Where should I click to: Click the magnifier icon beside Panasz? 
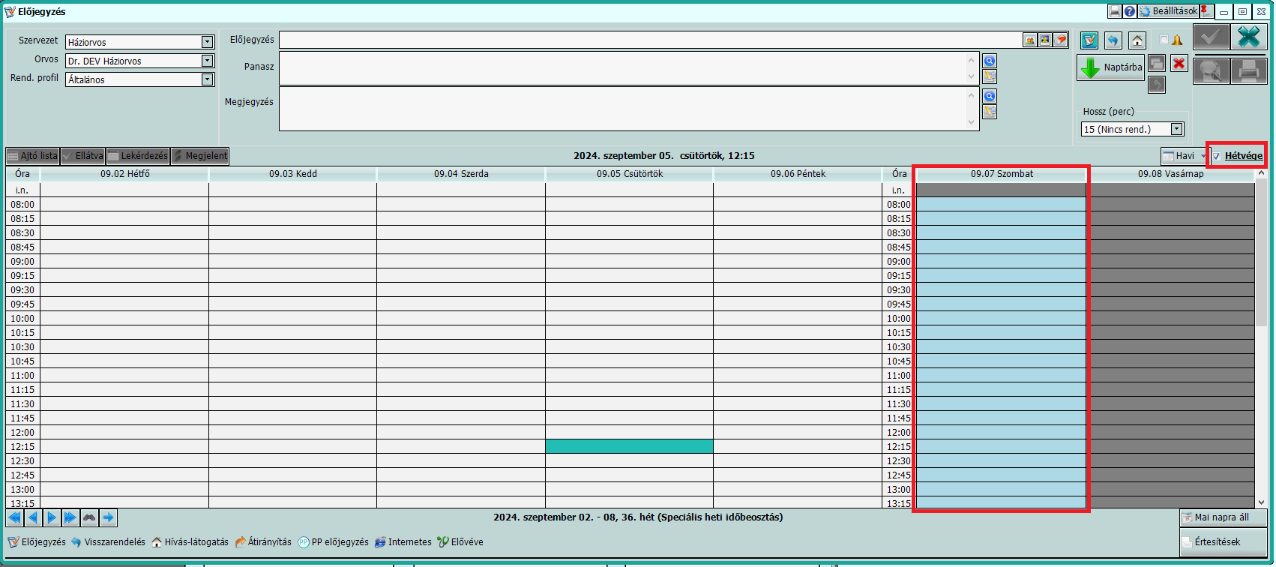click(x=990, y=61)
